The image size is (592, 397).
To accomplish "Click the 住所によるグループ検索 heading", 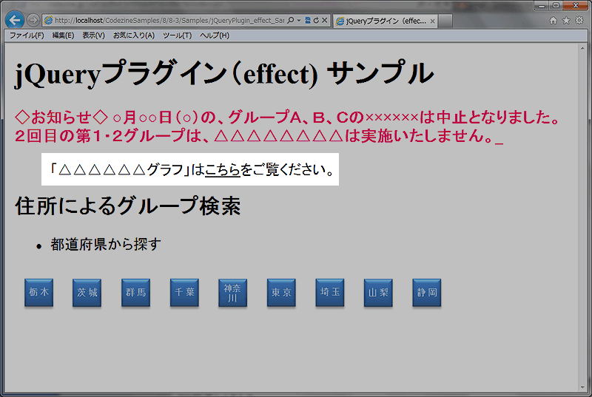I will tap(127, 206).
